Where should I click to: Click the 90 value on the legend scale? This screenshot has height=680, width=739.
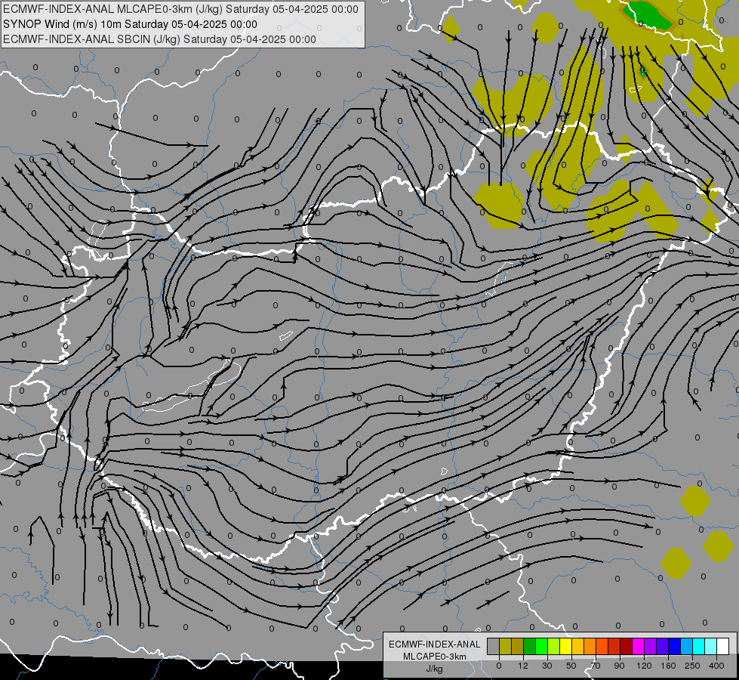[x=619, y=666]
